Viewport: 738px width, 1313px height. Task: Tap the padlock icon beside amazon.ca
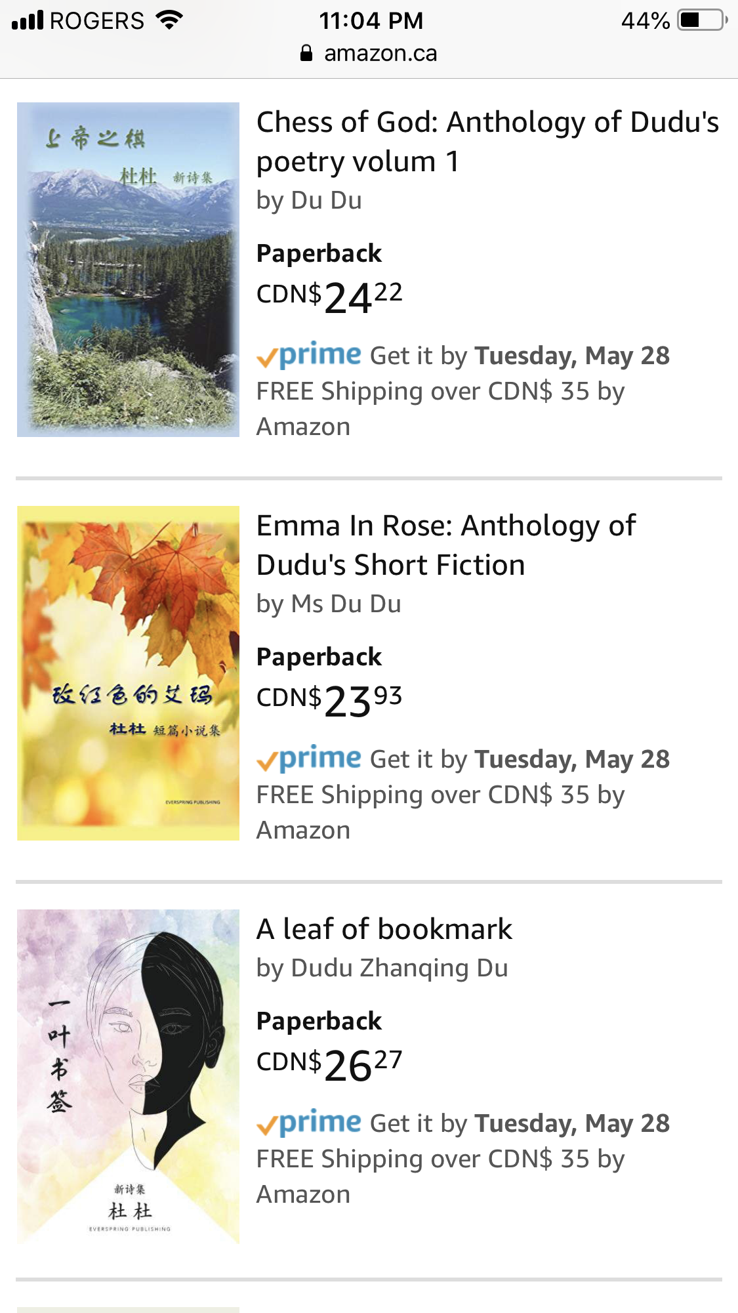point(306,53)
